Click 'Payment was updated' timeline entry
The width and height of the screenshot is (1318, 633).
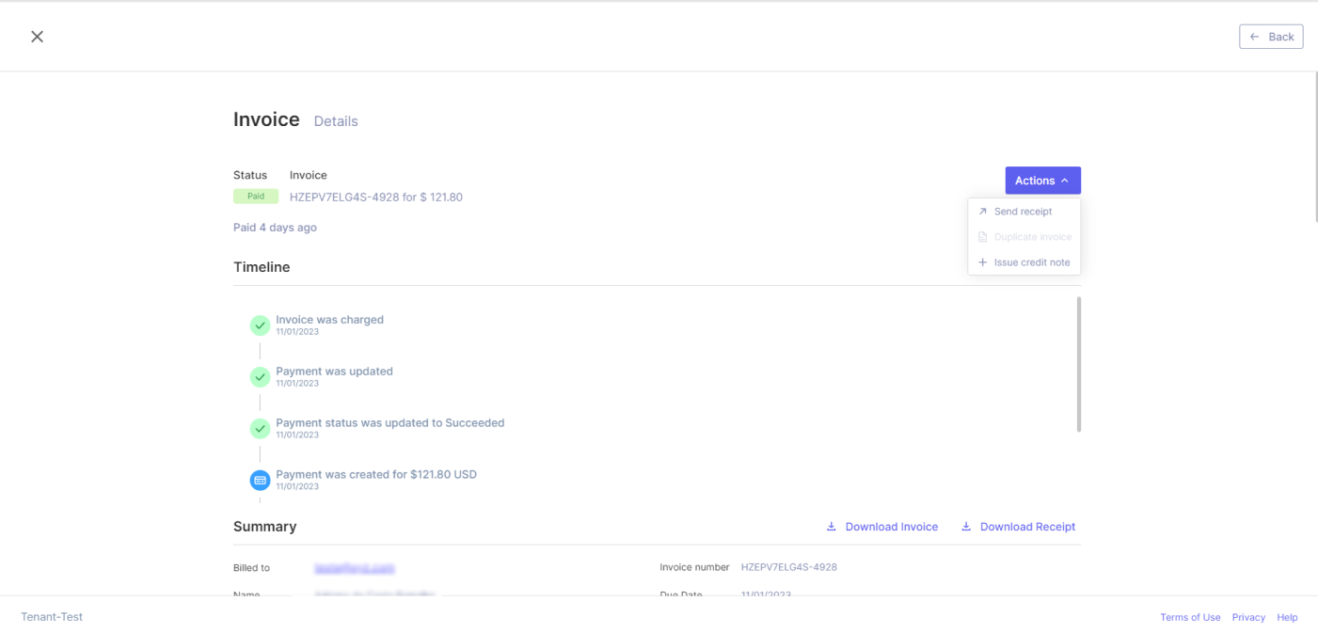tap(334, 372)
